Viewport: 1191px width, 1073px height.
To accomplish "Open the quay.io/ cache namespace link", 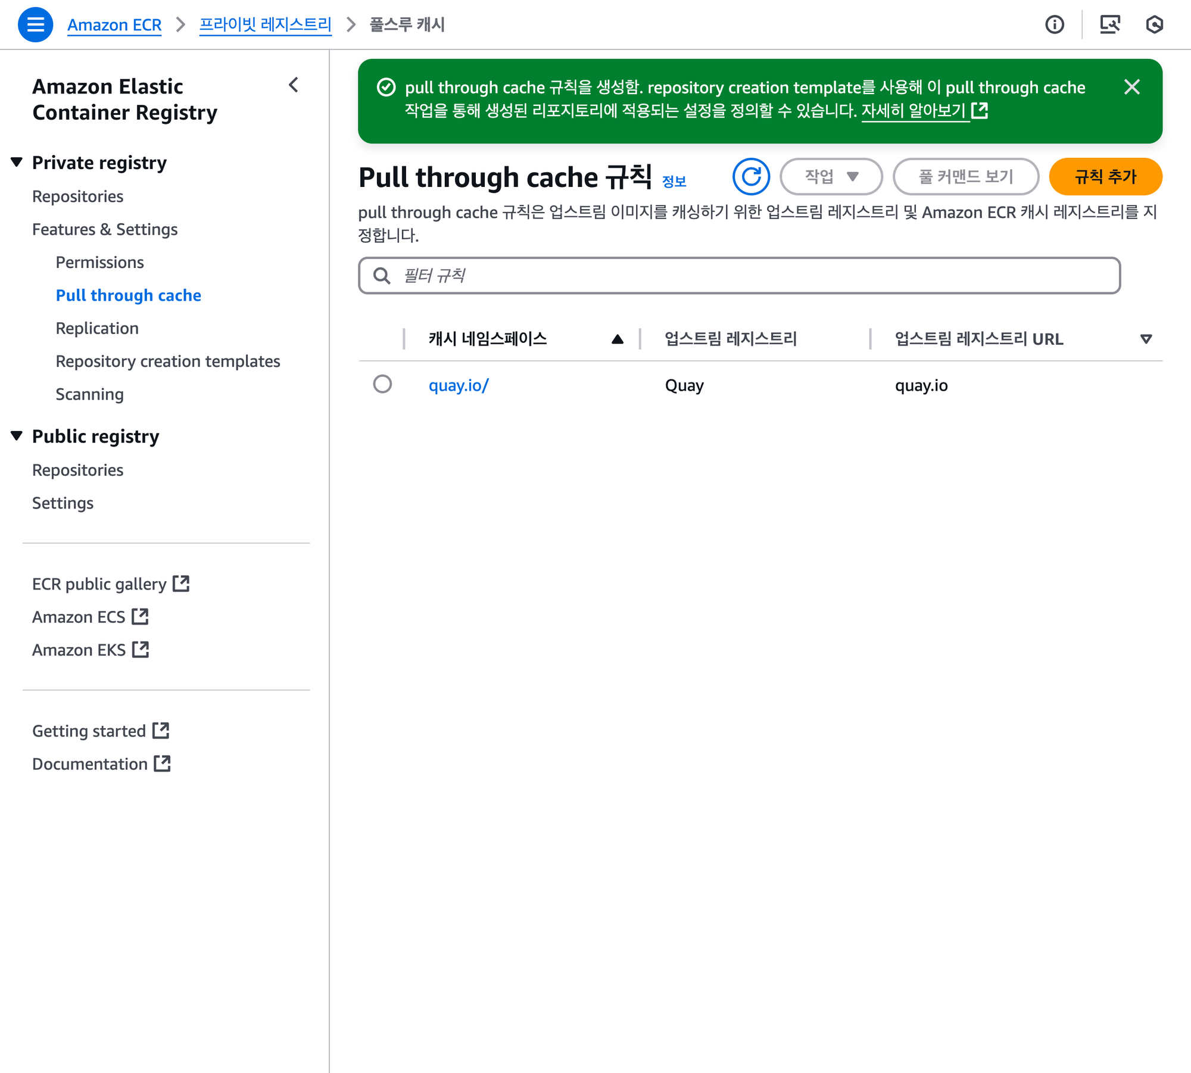I will tap(459, 385).
